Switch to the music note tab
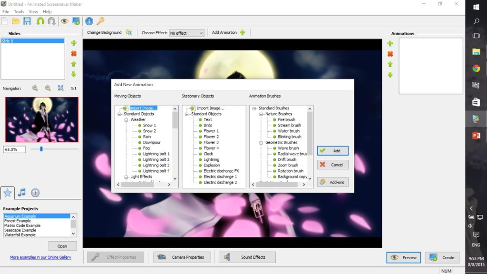This screenshot has height=274, width=487. pos(21,193)
